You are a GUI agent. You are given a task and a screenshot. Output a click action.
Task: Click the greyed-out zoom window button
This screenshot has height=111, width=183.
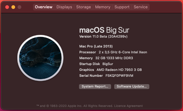point(19,7)
